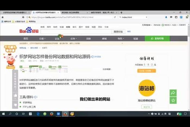The height and width of the screenshot is (127, 190).
Task: Open 商城 in the dark navigation bar
Action: 104,39
